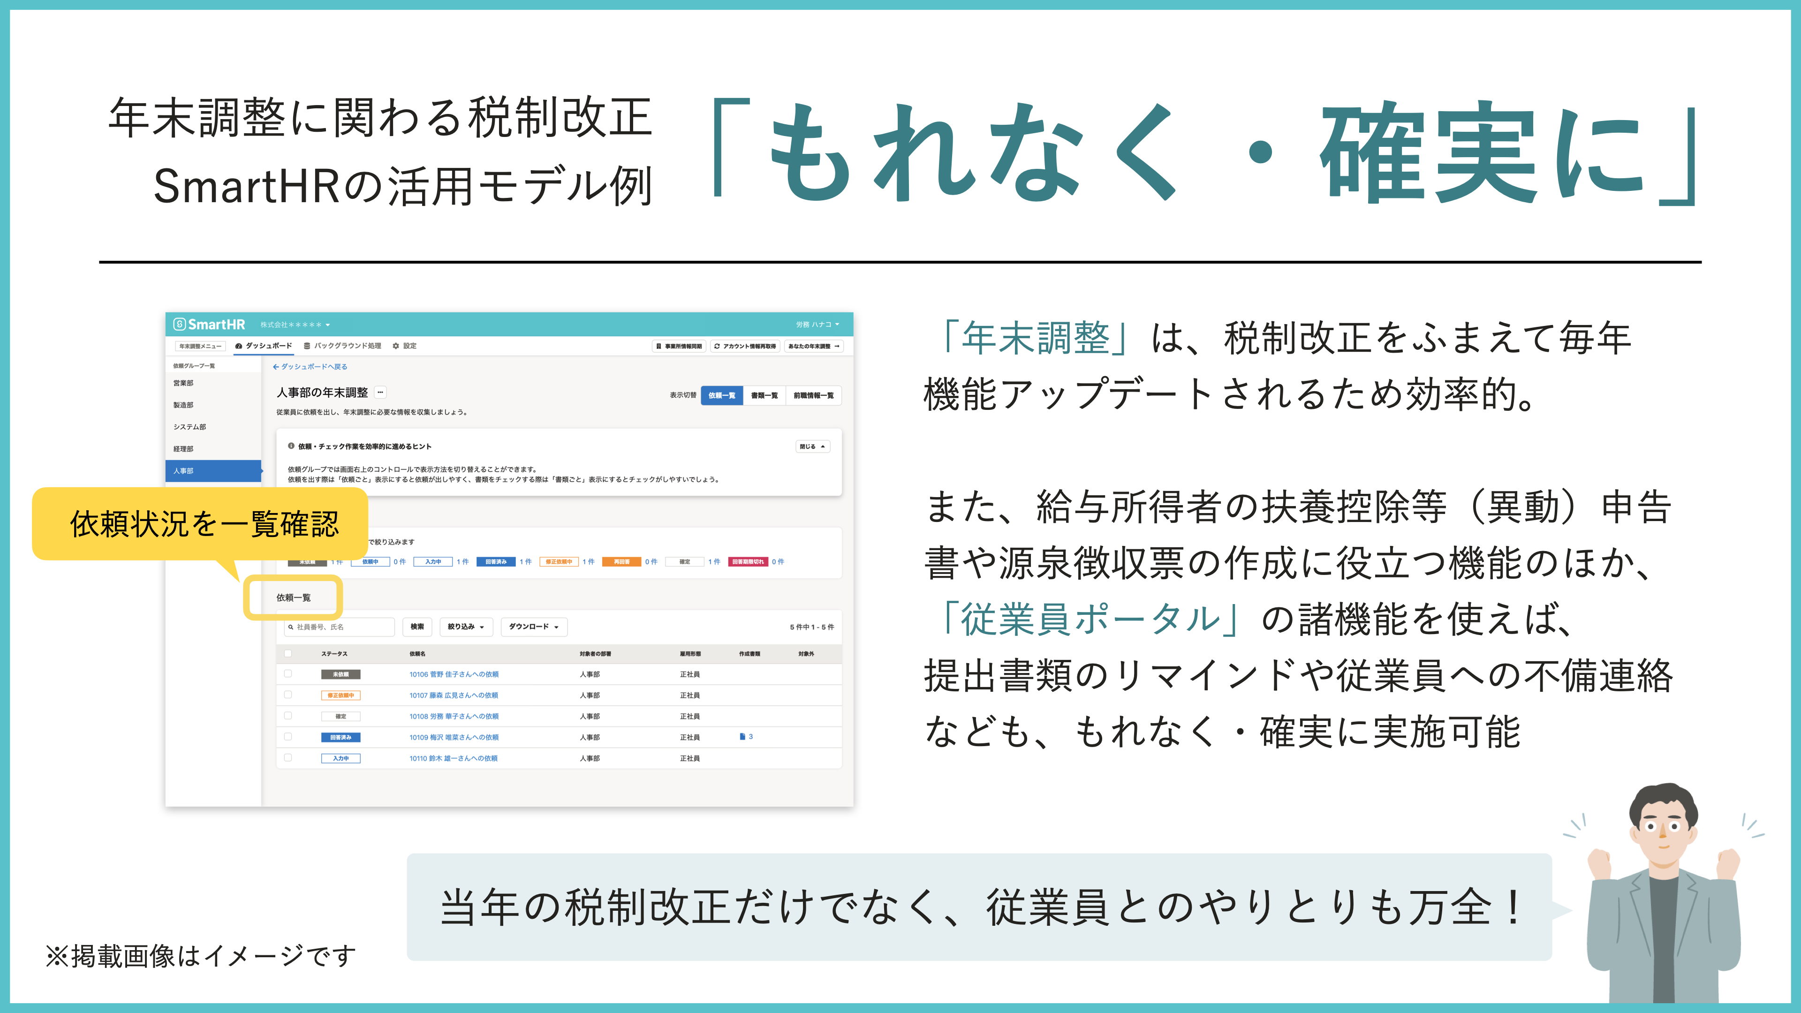Collapse the hint panel with 閉じる
The width and height of the screenshot is (1801, 1013).
(x=812, y=447)
